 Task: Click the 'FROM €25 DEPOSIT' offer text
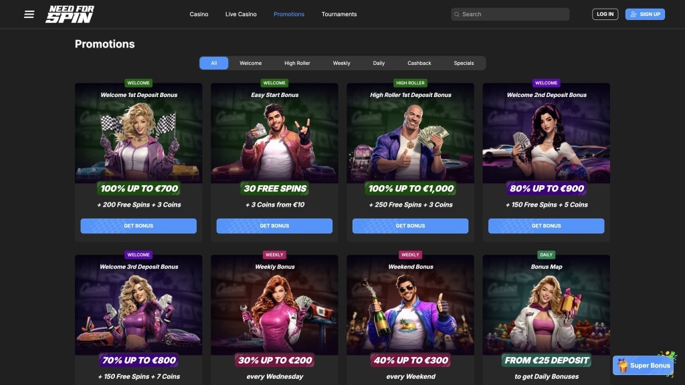tap(547, 360)
